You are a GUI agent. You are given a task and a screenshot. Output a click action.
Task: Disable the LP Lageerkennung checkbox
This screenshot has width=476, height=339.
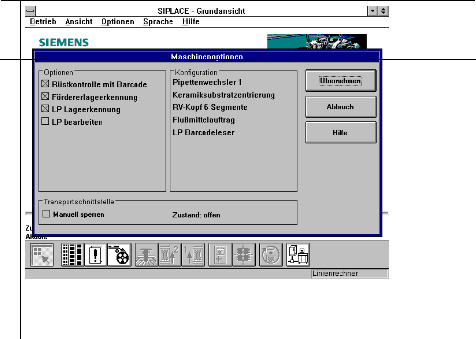[x=45, y=109]
